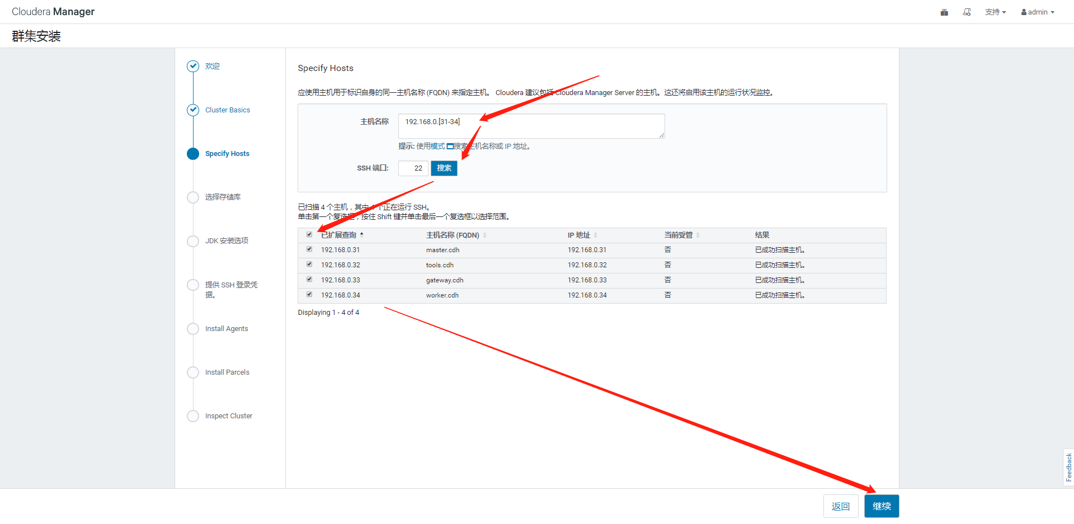
Task: Click the Displaying 1 - 4 of 4 text
Action: coord(328,313)
